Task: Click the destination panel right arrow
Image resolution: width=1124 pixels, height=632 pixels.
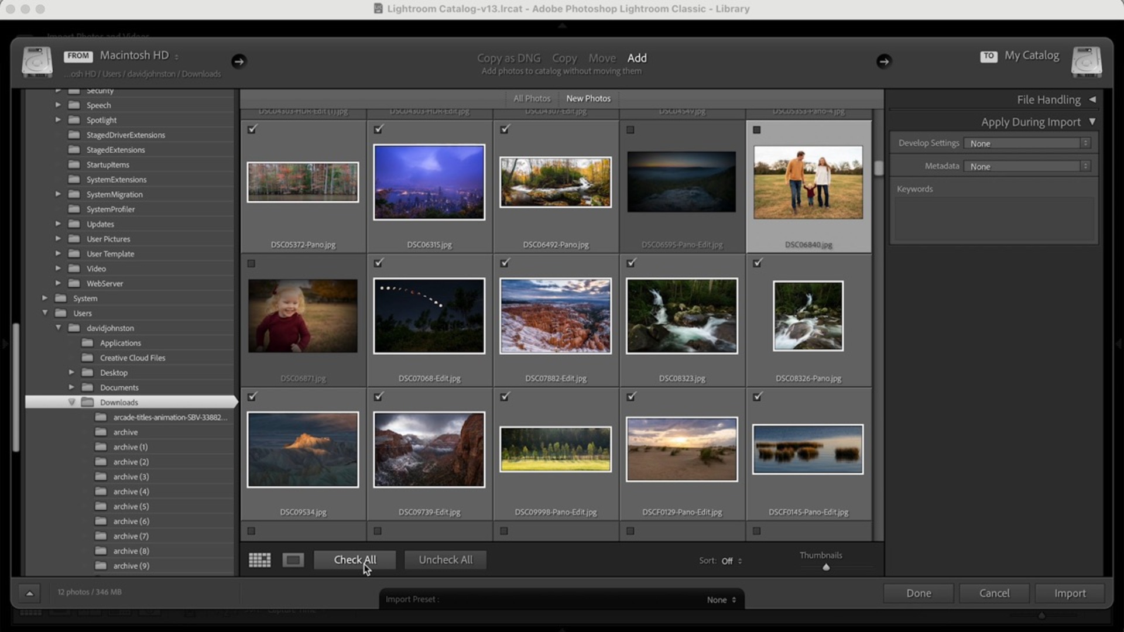Action: [x=884, y=61]
